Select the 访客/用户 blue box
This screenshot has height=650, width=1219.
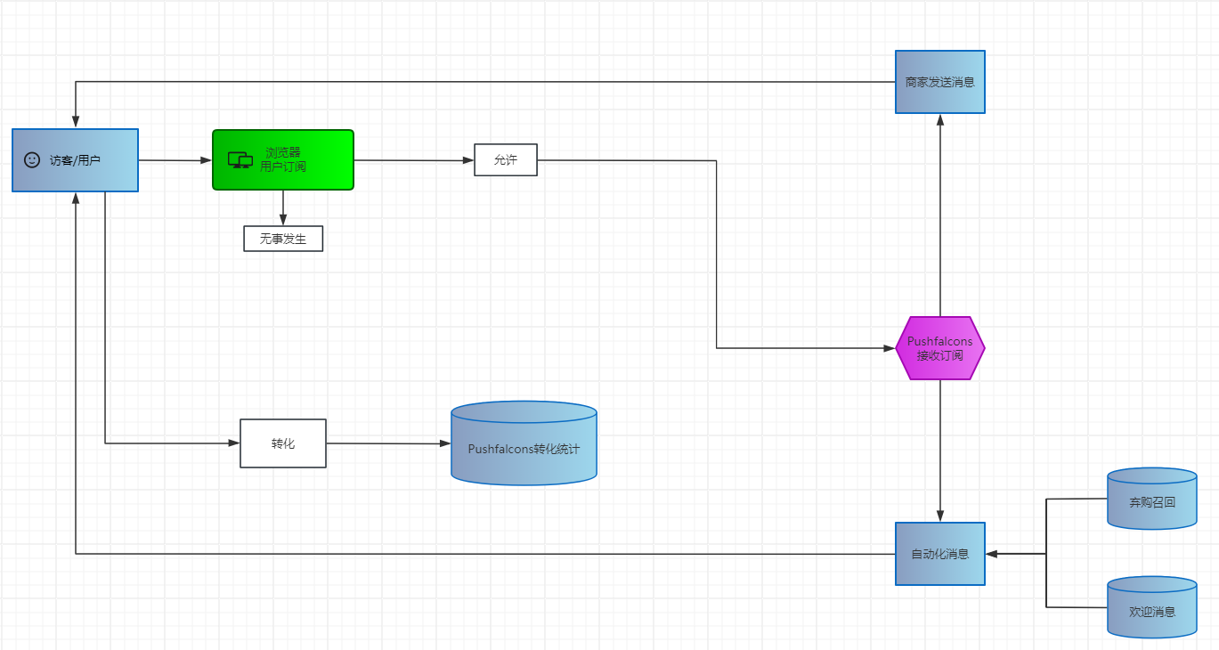click(75, 160)
